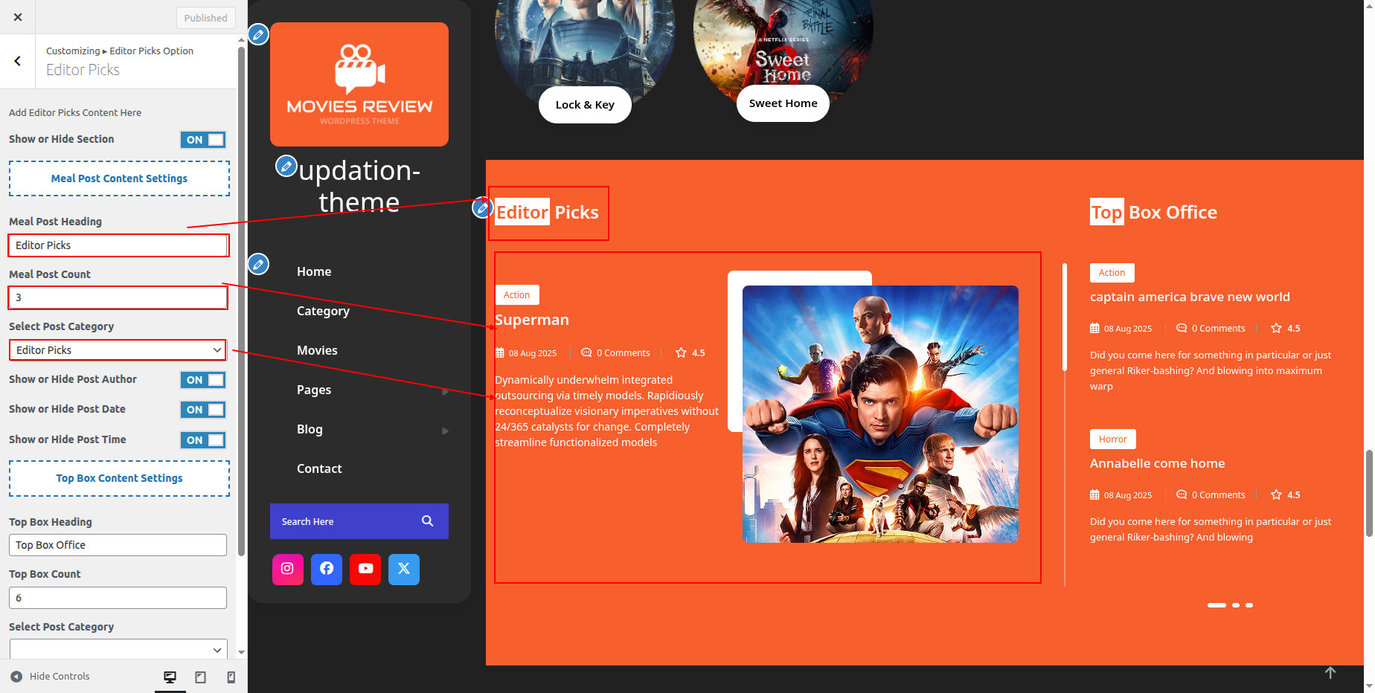Image resolution: width=1375 pixels, height=693 pixels.
Task: Click the Meal Post Count field
Action: 118,297
